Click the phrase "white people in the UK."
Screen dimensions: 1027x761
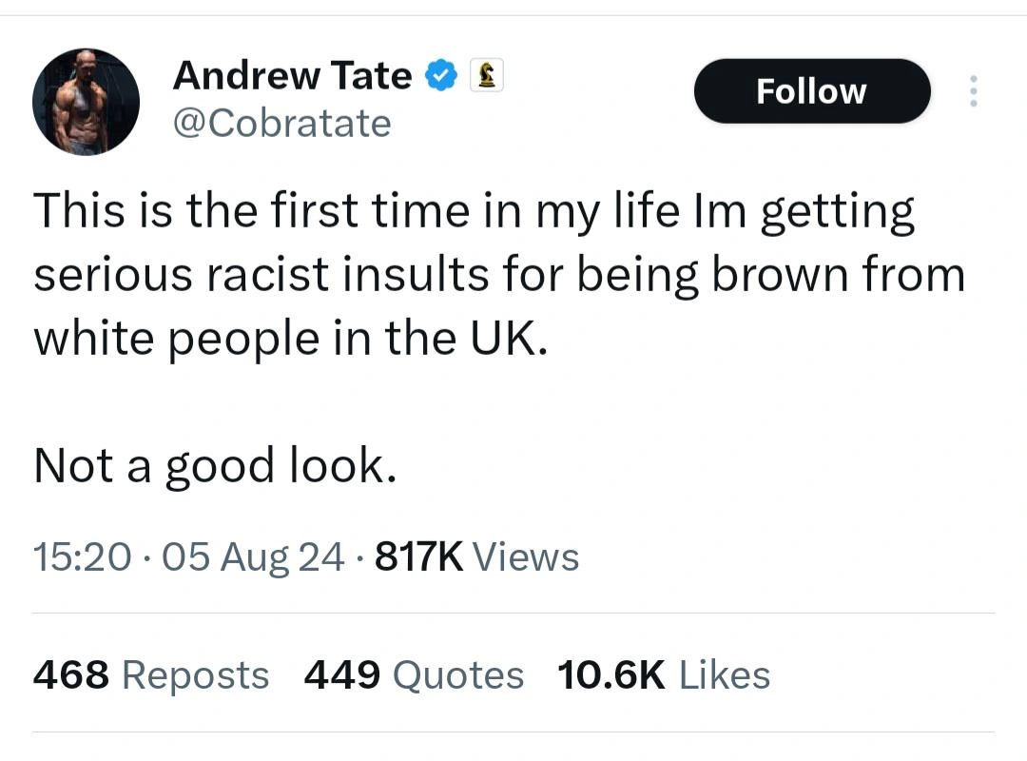(x=290, y=341)
